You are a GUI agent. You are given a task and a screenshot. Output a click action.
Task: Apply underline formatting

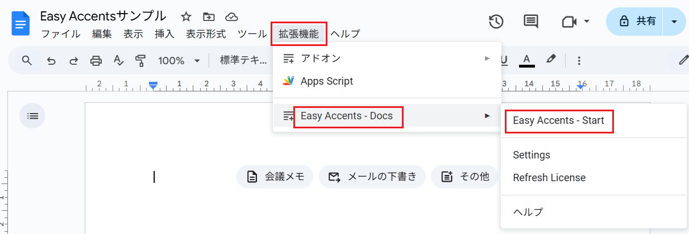point(504,60)
